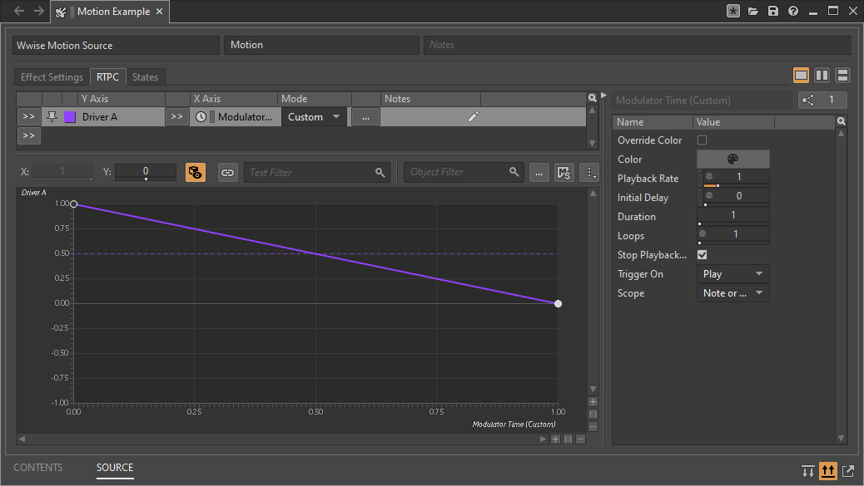Enable the Override Color checkbox

[x=702, y=140]
